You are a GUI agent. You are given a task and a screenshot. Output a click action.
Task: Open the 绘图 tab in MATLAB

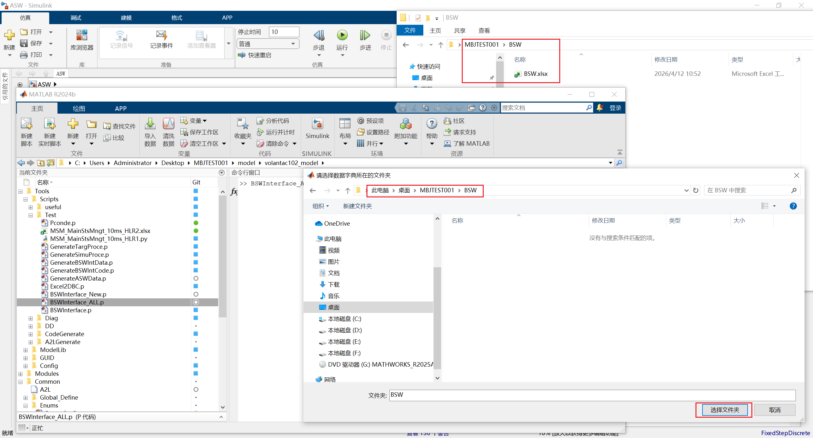click(x=79, y=109)
